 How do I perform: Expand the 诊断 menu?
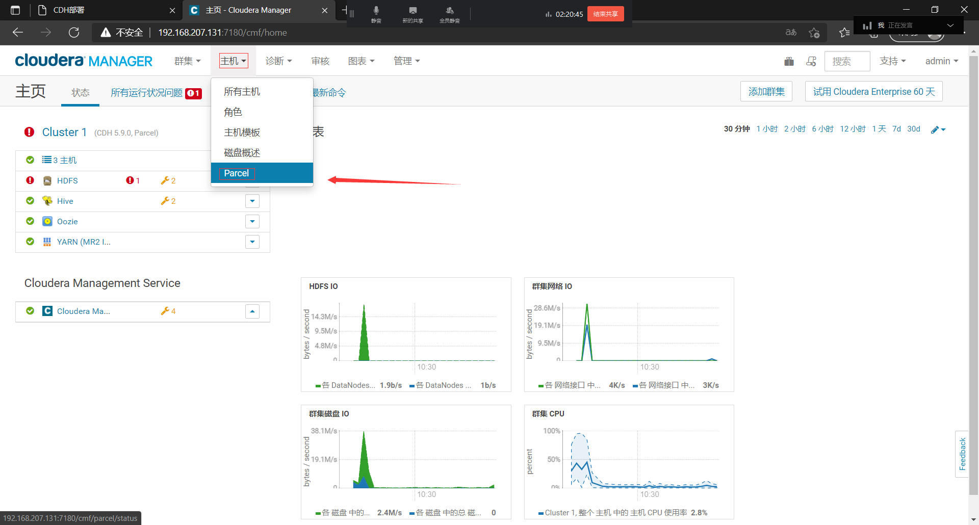[x=278, y=61]
